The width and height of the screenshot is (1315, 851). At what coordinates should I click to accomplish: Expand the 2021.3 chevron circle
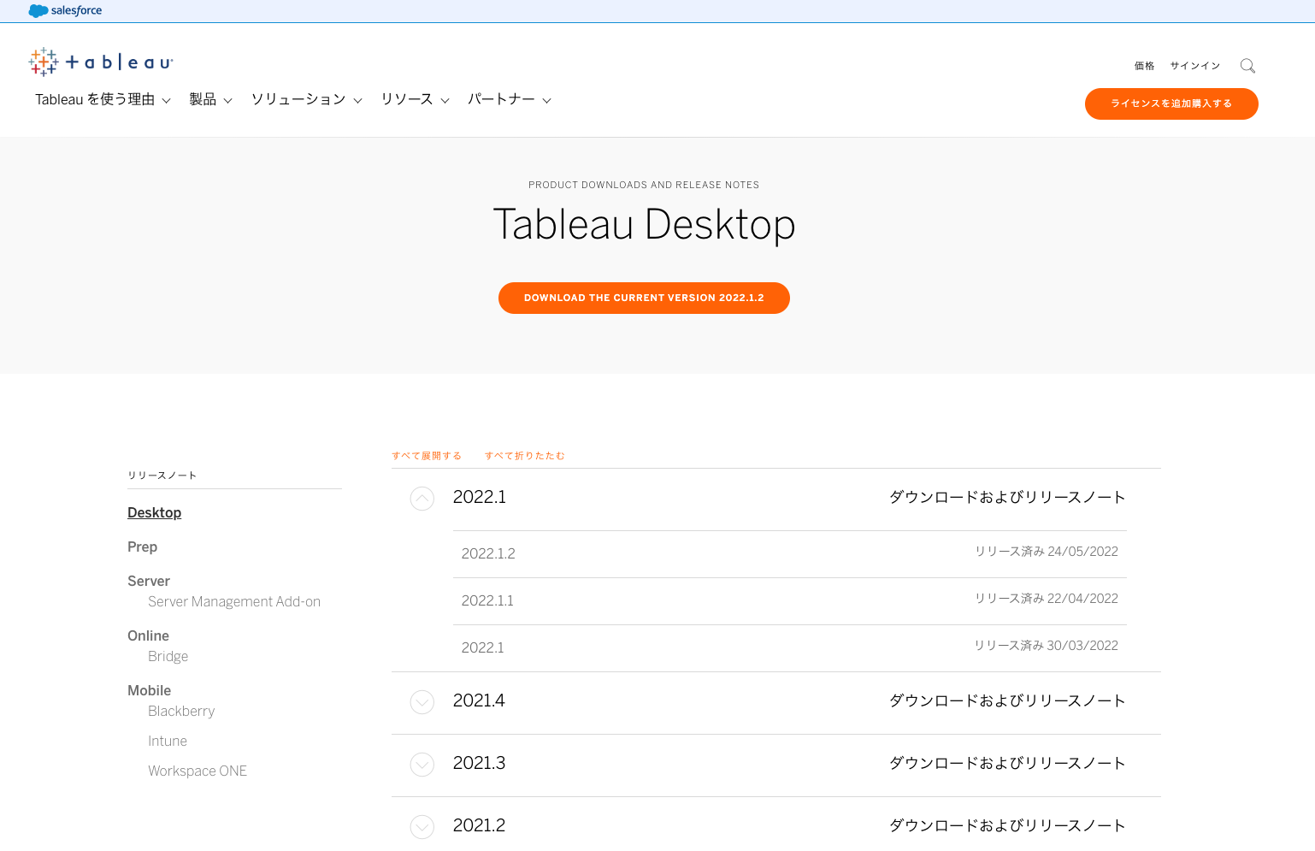click(422, 764)
